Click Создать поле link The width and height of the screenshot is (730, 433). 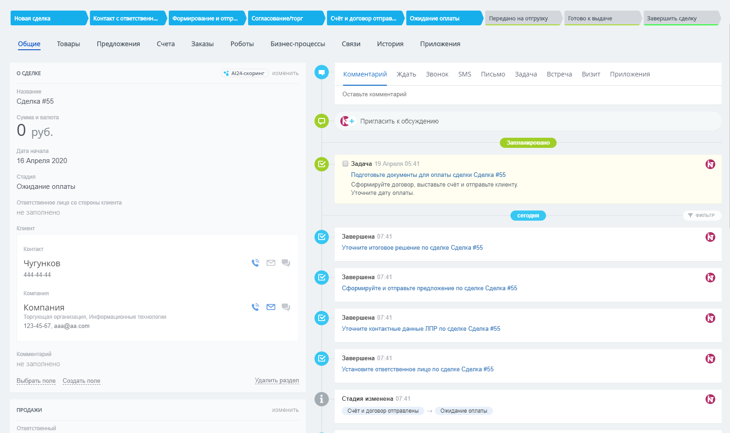click(x=81, y=381)
